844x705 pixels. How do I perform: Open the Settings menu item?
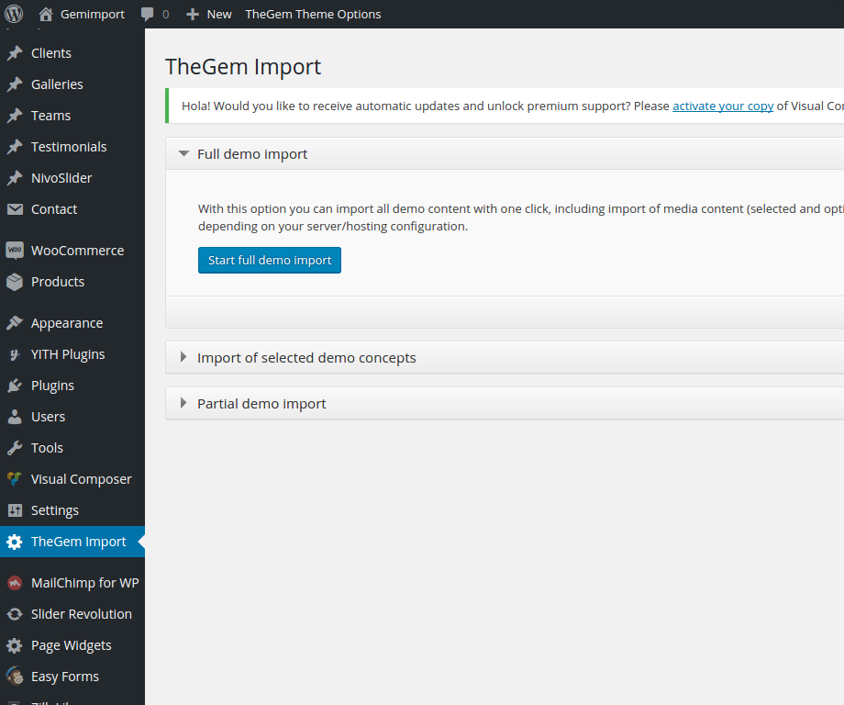(x=54, y=510)
